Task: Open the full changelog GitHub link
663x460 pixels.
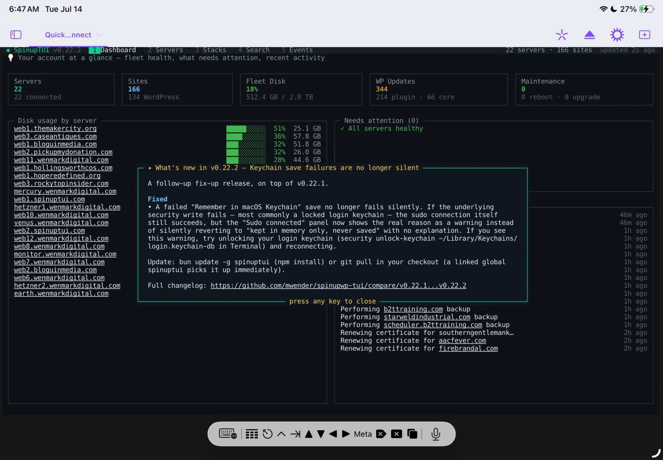Action: [x=338, y=285]
